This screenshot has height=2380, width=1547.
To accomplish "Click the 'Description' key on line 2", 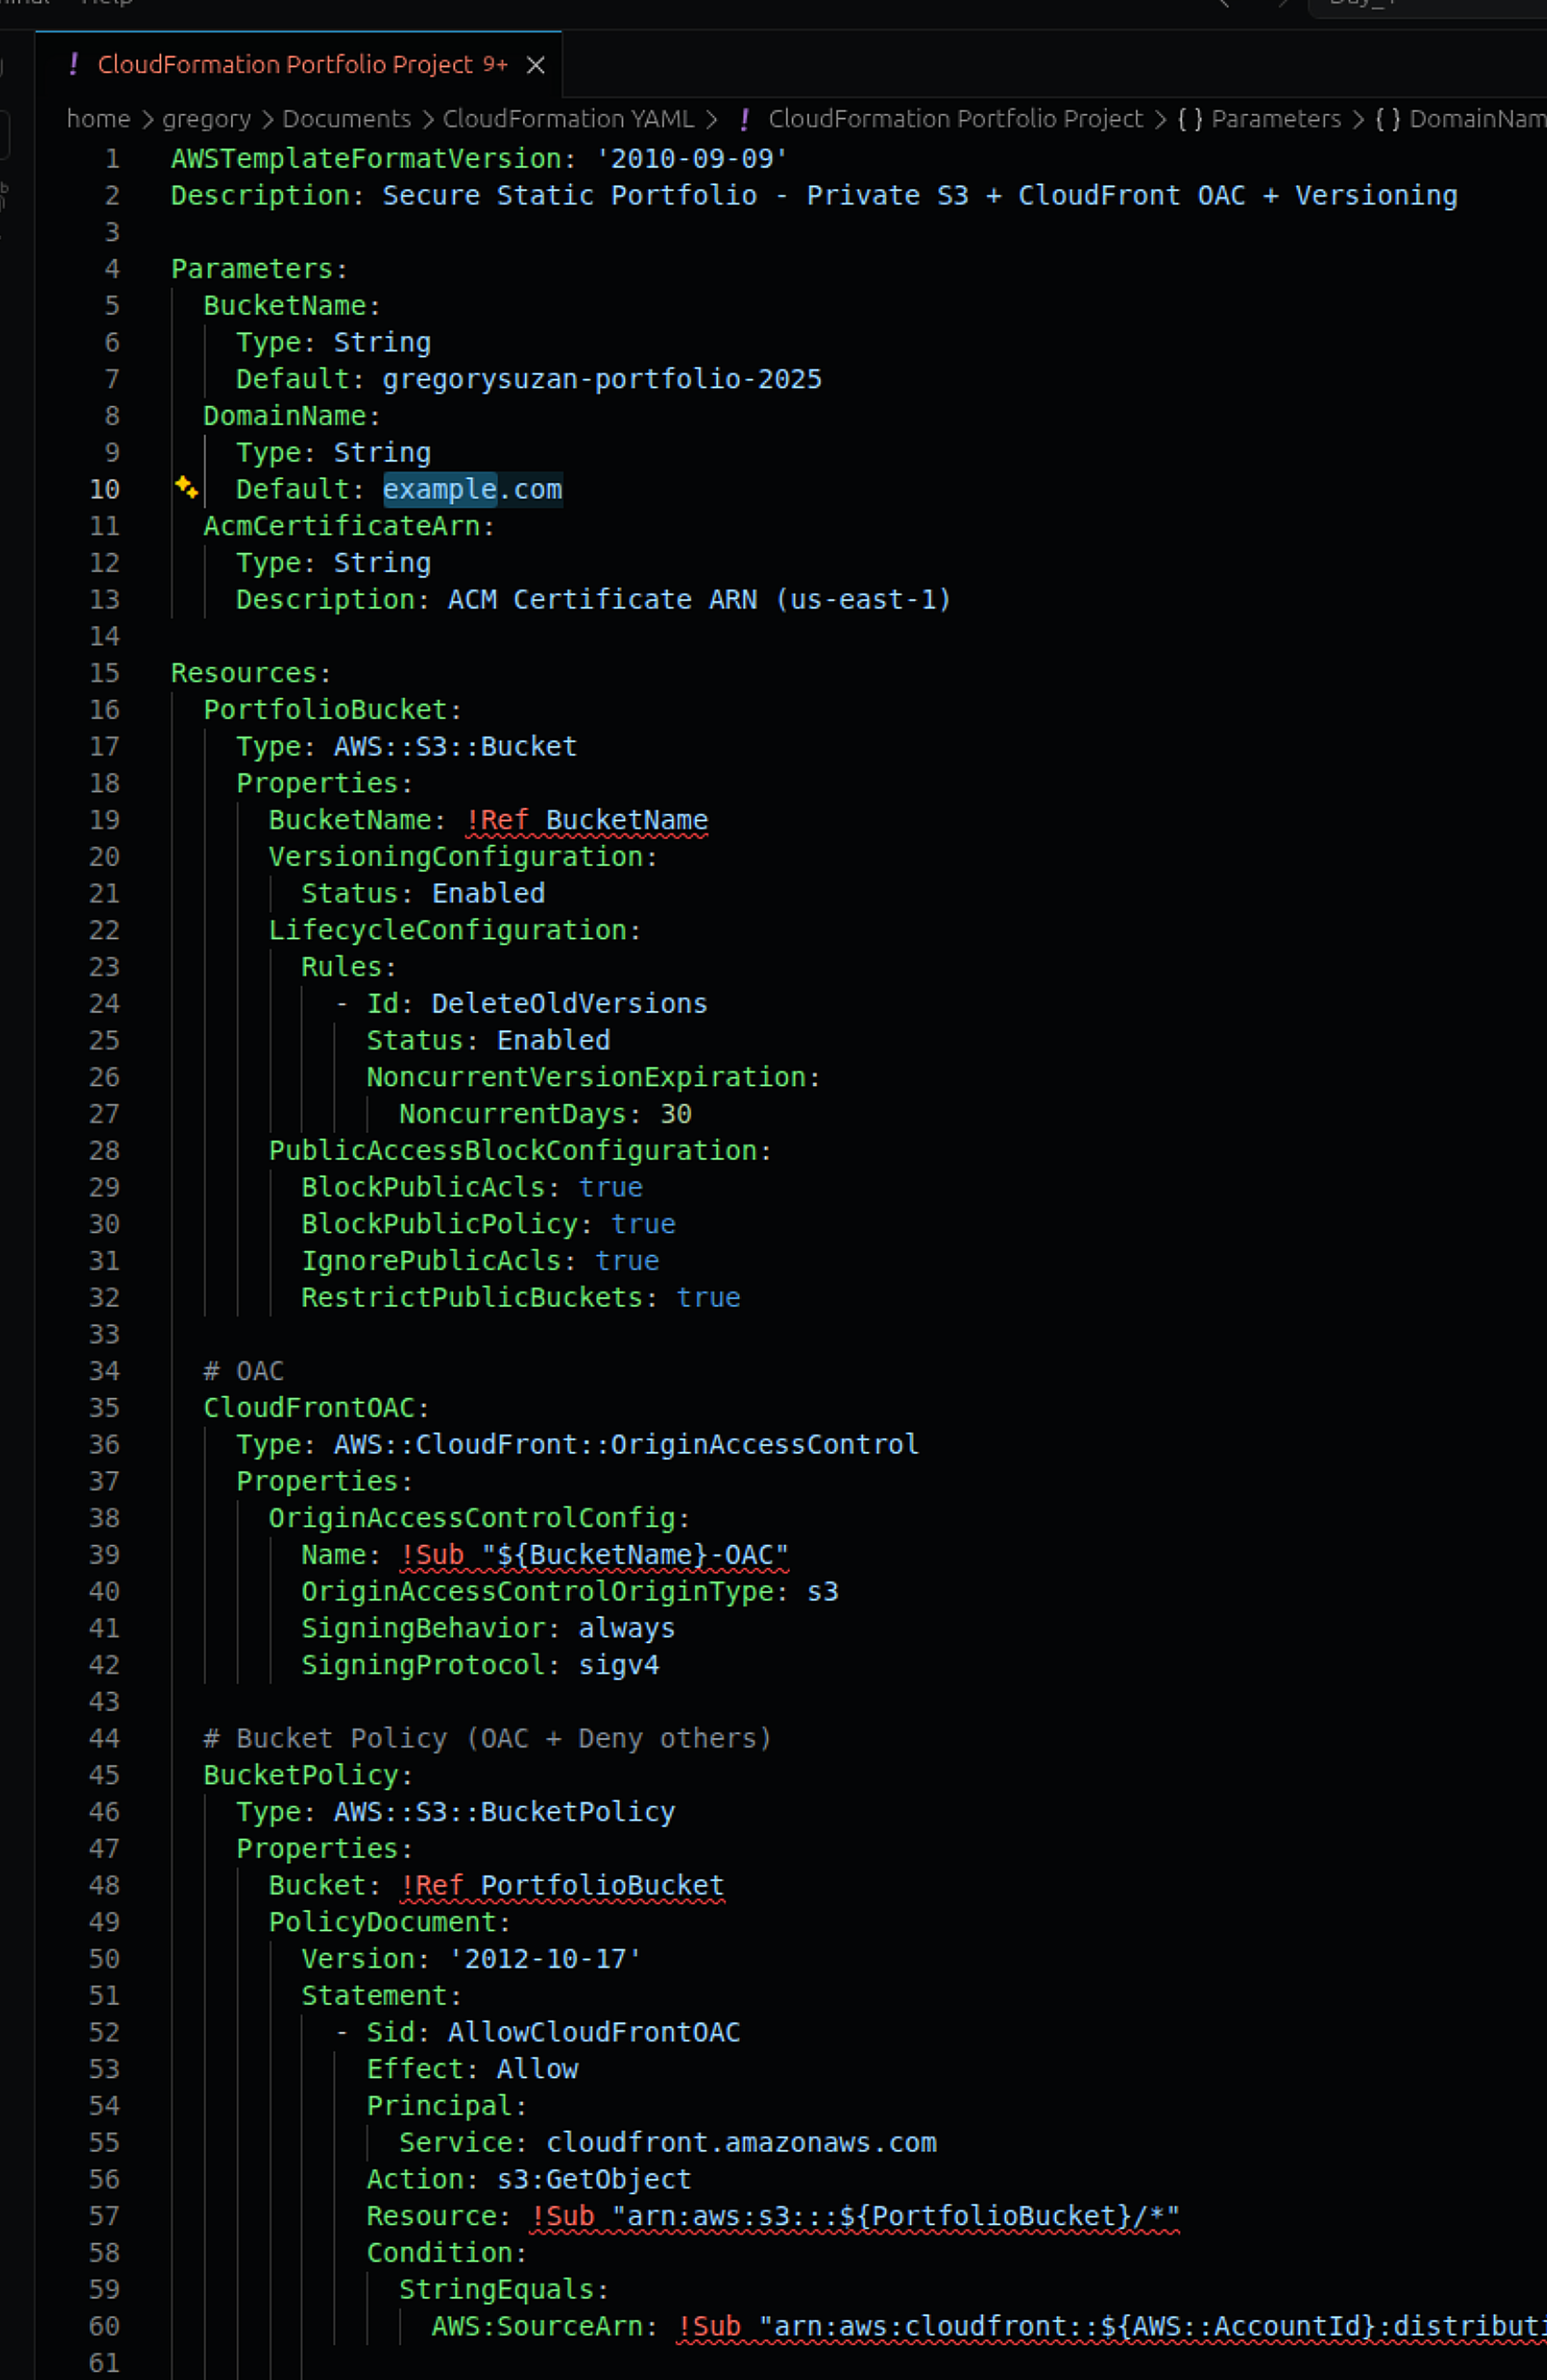I will point(260,195).
